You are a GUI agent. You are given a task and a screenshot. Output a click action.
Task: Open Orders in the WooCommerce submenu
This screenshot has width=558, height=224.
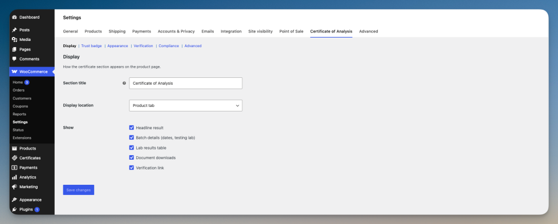[18, 90]
